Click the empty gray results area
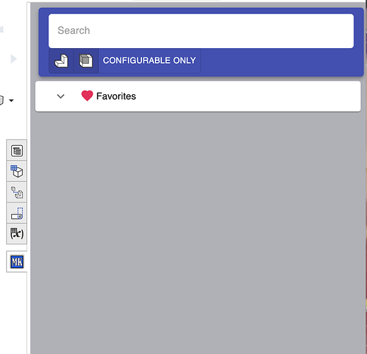Viewport: 367px width, 354px height. coord(197,232)
